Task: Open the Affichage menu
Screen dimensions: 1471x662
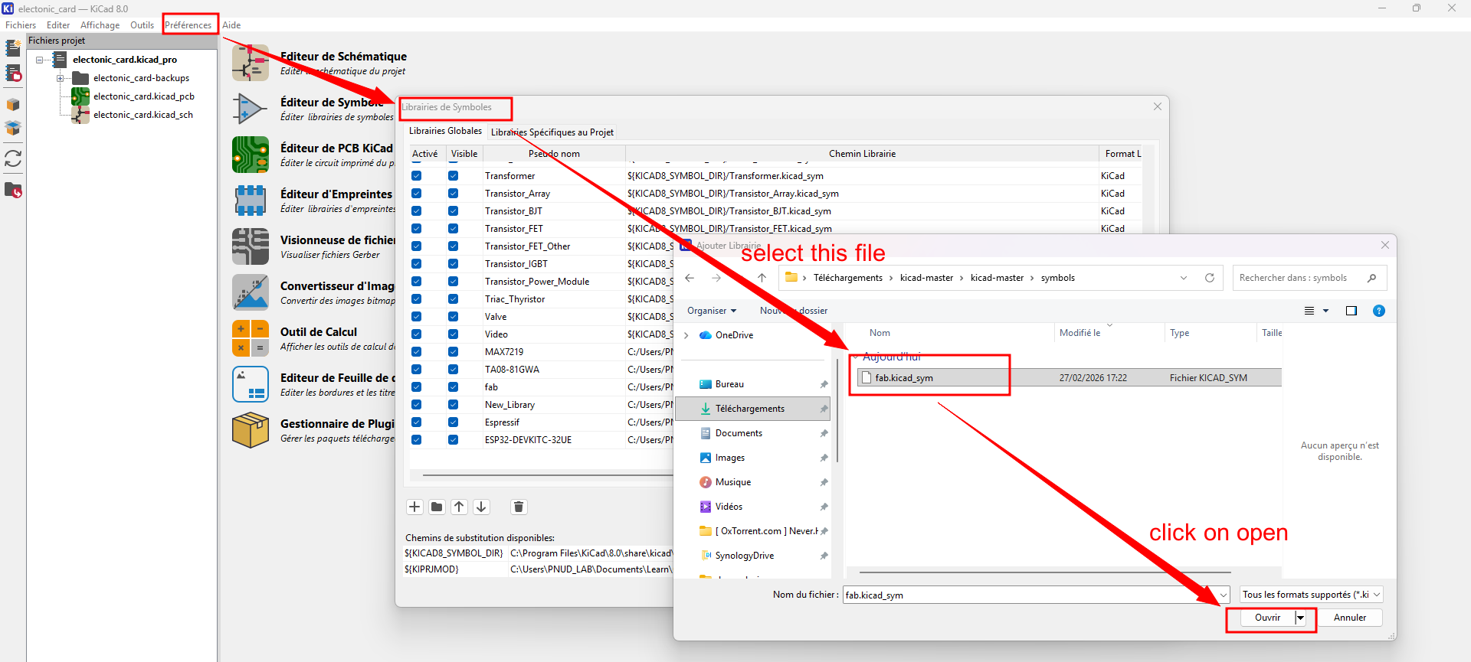Action: pyautogui.click(x=100, y=25)
